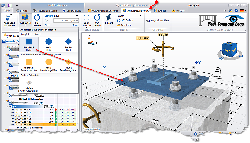Click the Your Company Logo image

[222, 21]
